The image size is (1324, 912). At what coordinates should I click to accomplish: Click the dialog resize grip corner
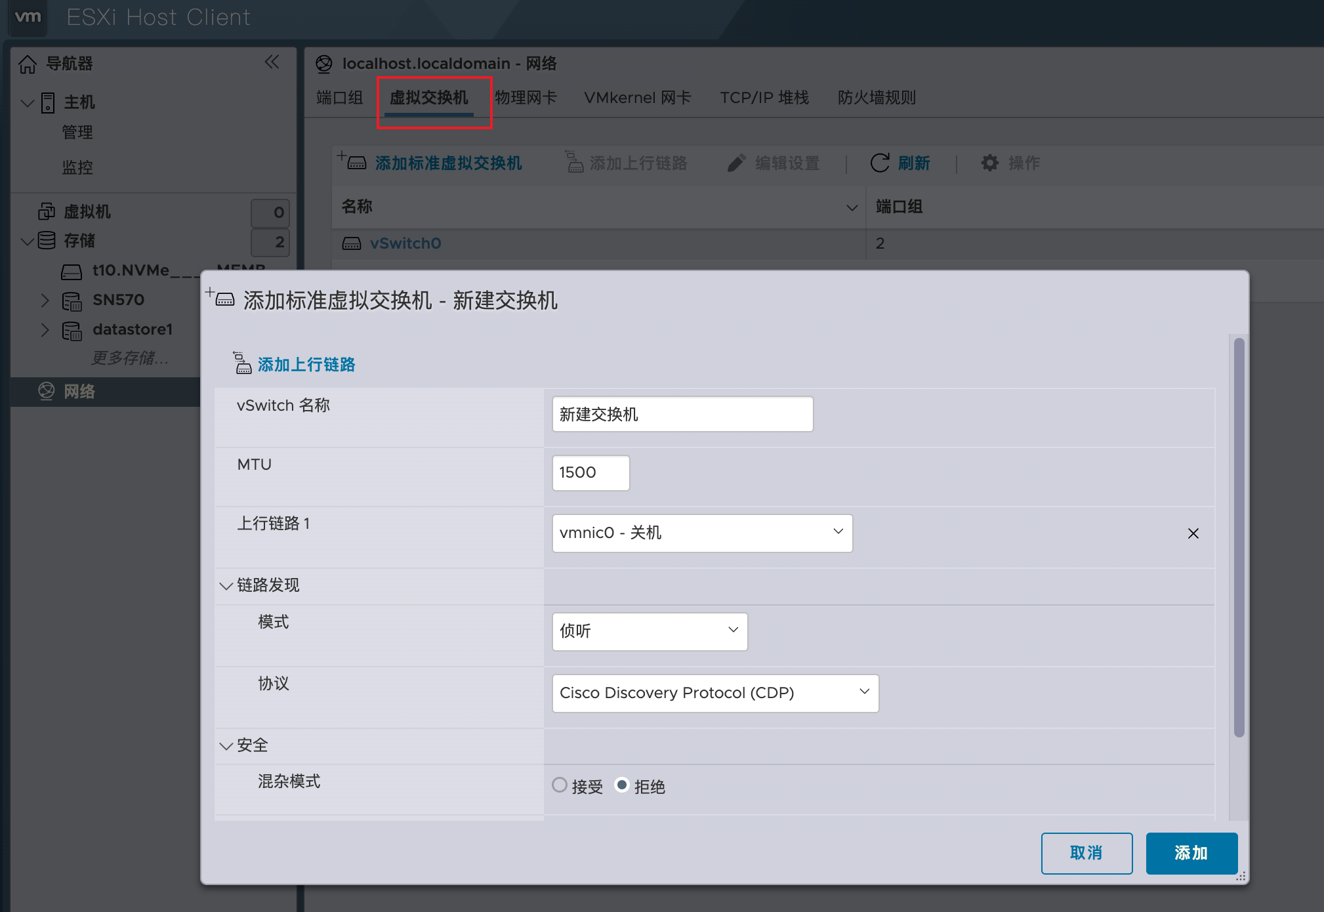pyautogui.click(x=1241, y=876)
